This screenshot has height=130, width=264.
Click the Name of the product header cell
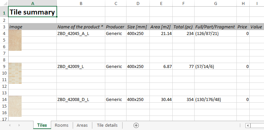point(81,27)
